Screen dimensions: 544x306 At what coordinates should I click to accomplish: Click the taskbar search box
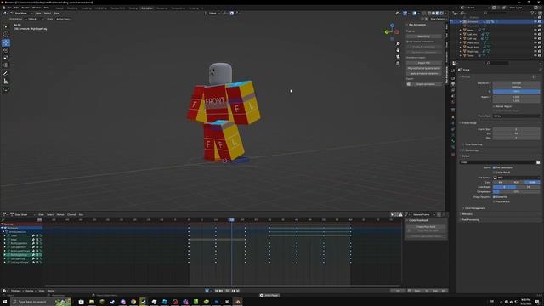tap(42, 302)
